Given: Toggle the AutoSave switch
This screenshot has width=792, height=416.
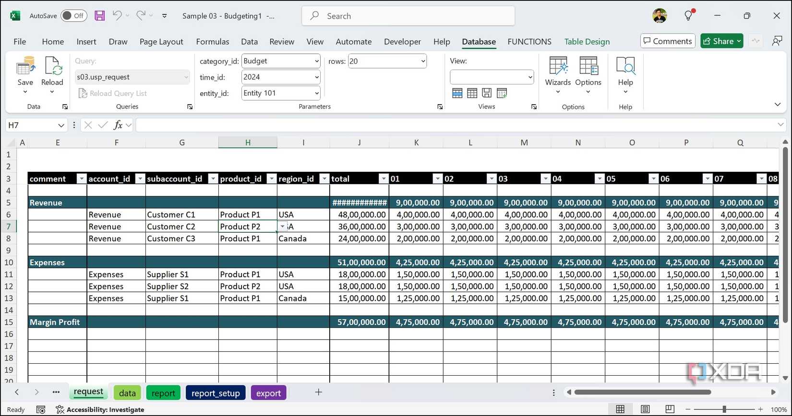Looking at the screenshot, I should coord(74,15).
